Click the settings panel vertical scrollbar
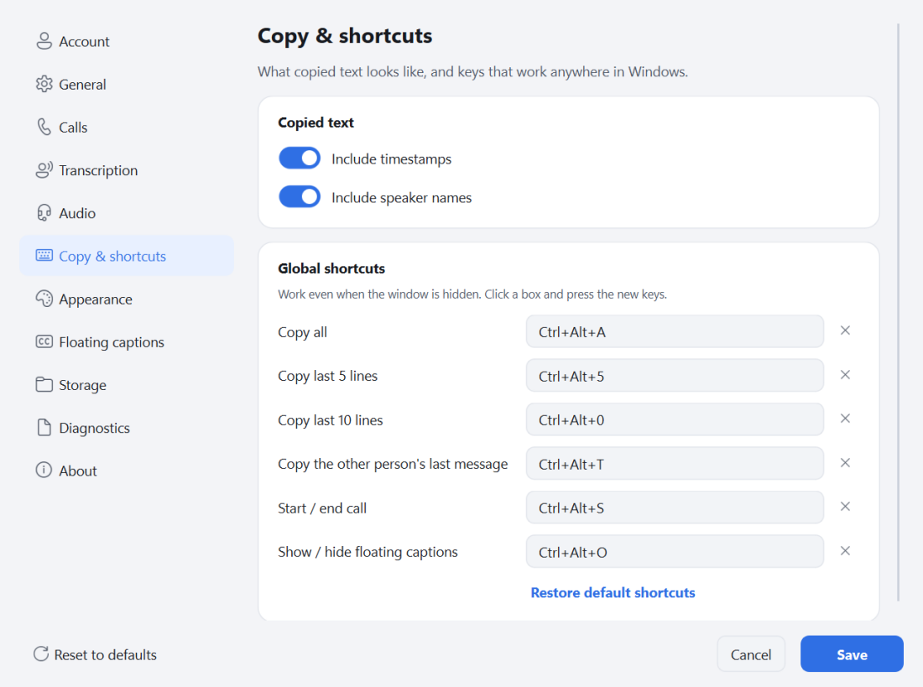Image resolution: width=923 pixels, height=687 pixels. (x=899, y=312)
